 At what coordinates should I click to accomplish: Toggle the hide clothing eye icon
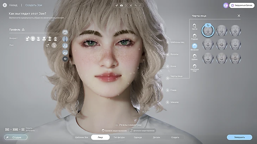65,59
